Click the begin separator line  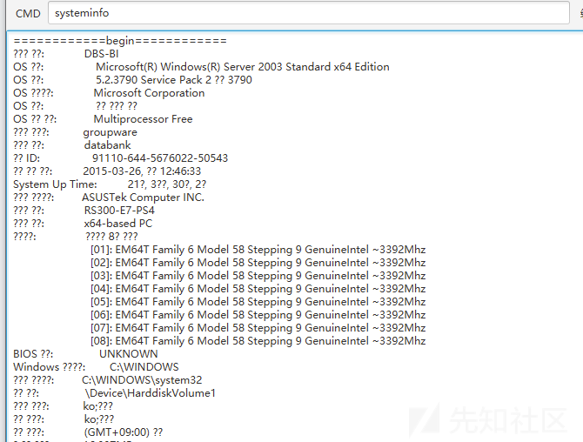click(x=120, y=41)
